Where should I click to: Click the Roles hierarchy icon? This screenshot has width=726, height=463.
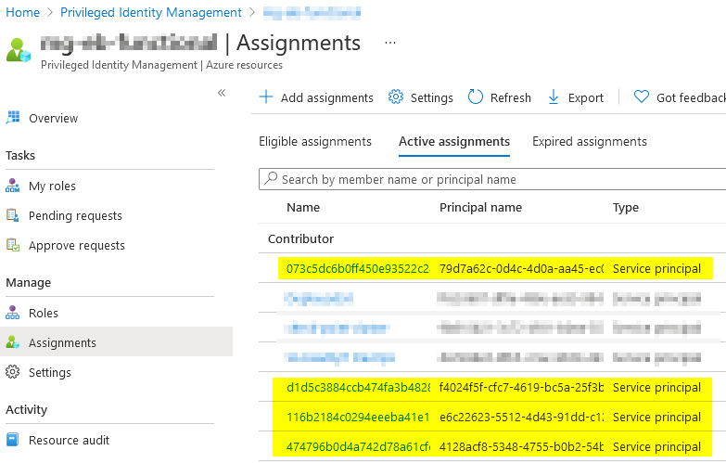pos(12,313)
